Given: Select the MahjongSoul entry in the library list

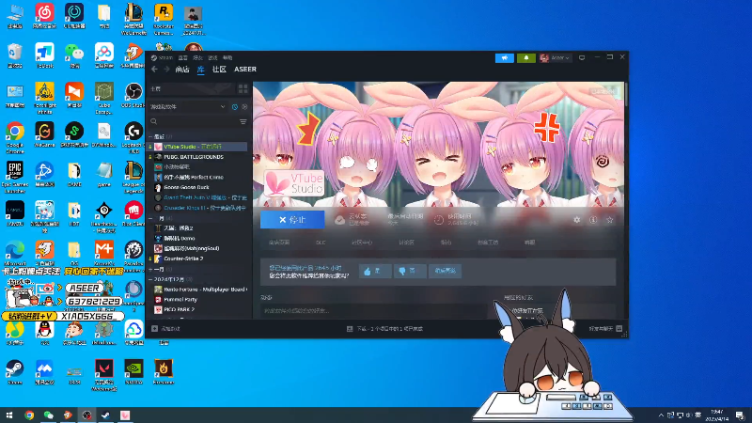Looking at the screenshot, I should tap(197, 248).
